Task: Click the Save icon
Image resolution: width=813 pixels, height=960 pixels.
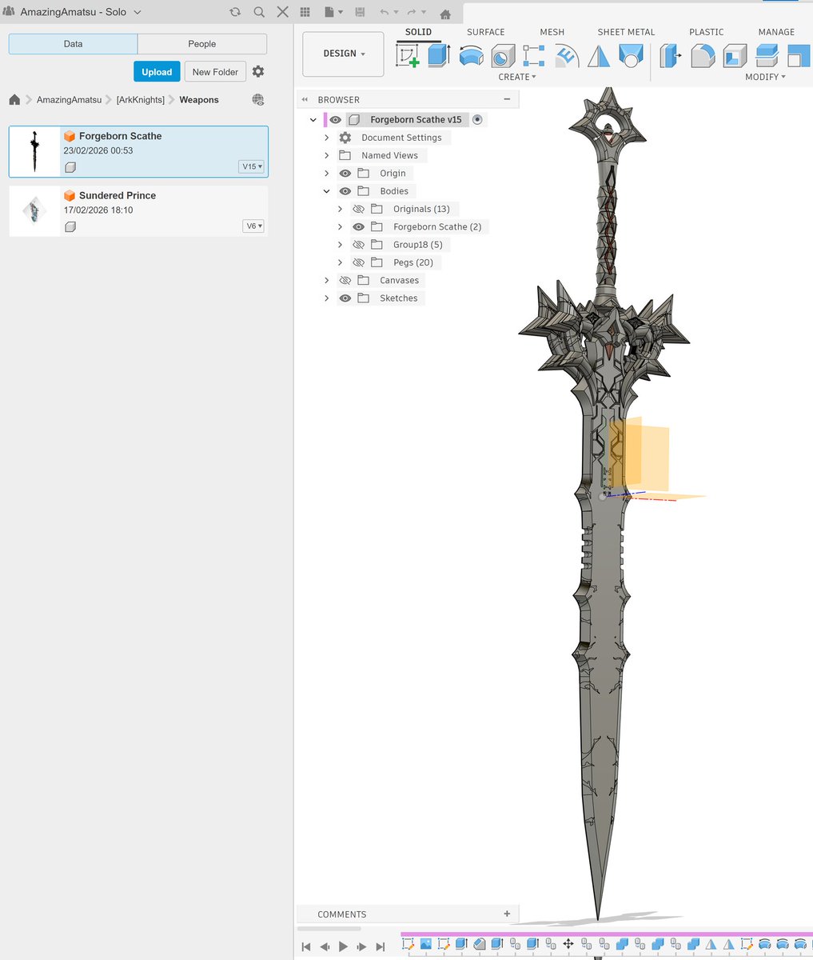Action: click(360, 13)
